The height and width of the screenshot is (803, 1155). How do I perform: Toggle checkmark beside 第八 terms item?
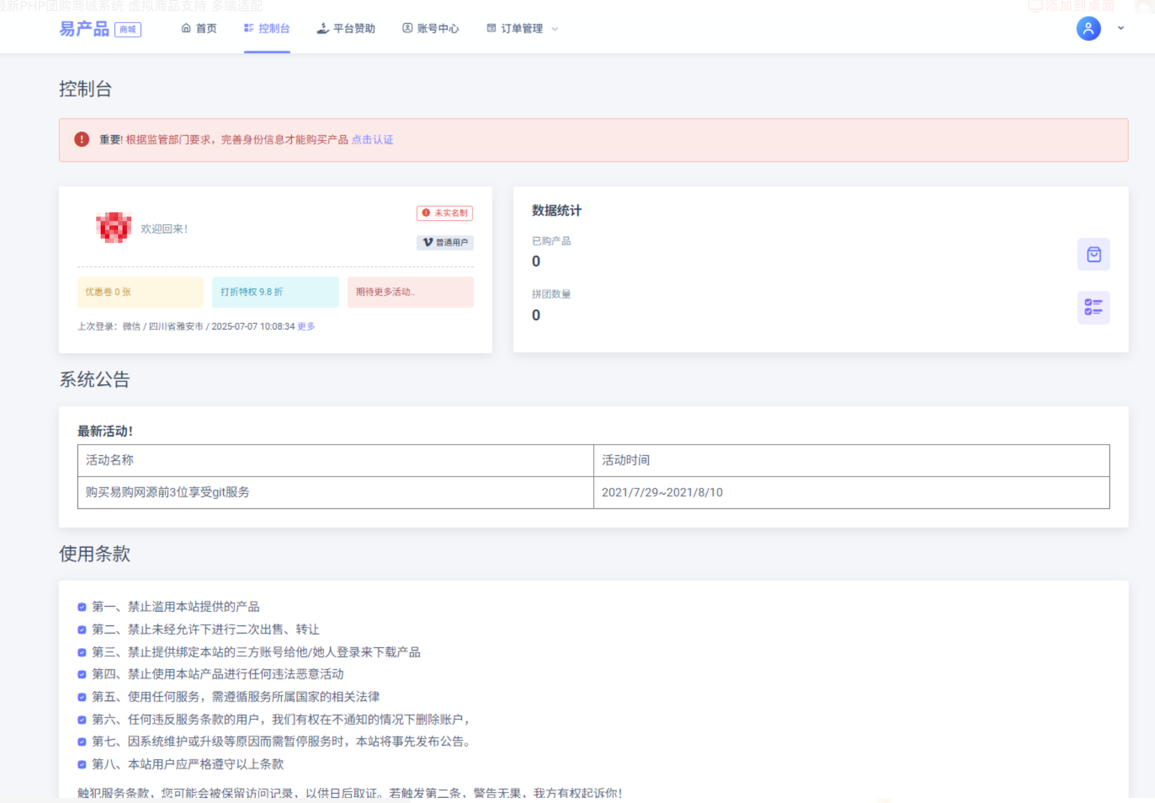pyautogui.click(x=81, y=764)
